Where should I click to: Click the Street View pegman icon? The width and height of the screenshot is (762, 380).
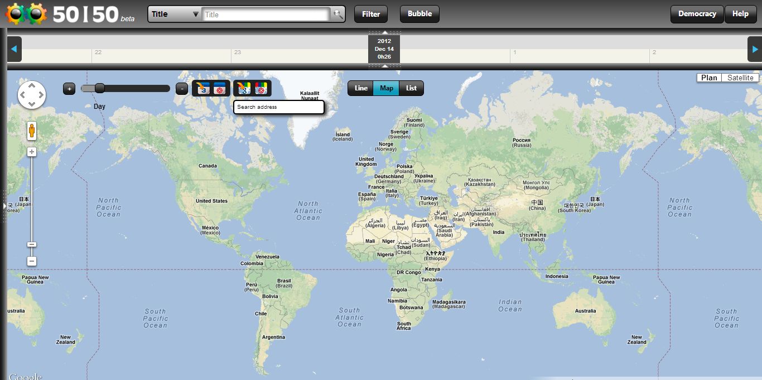pyautogui.click(x=32, y=131)
